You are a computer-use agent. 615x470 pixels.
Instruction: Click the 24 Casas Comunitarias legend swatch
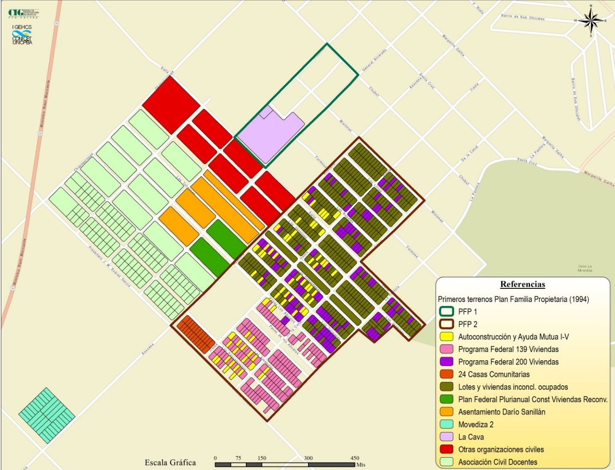click(446, 374)
